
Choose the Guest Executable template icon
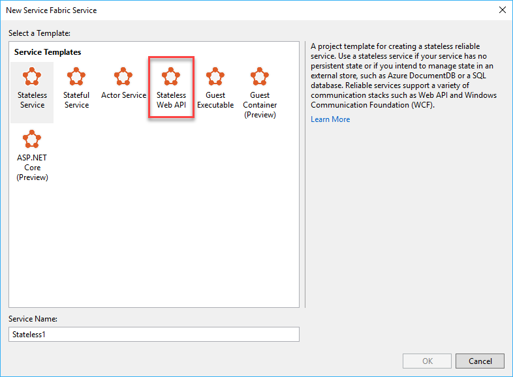click(215, 77)
